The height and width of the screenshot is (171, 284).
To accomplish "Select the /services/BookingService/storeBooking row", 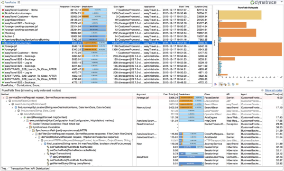I will 107,40.
